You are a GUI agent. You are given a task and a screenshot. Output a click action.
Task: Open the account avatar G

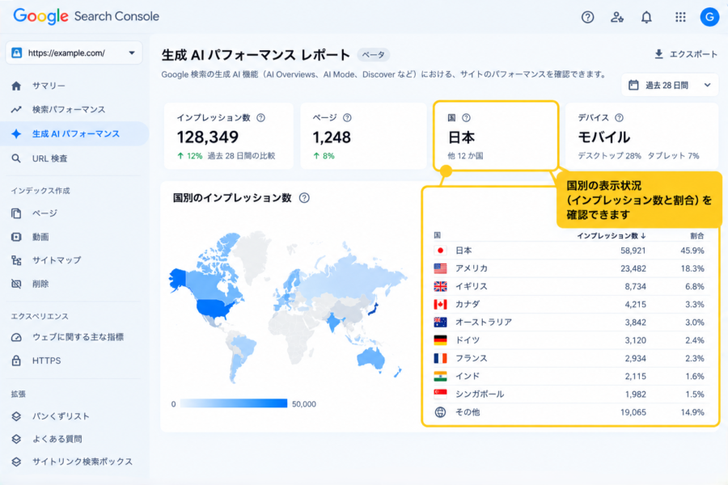709,17
